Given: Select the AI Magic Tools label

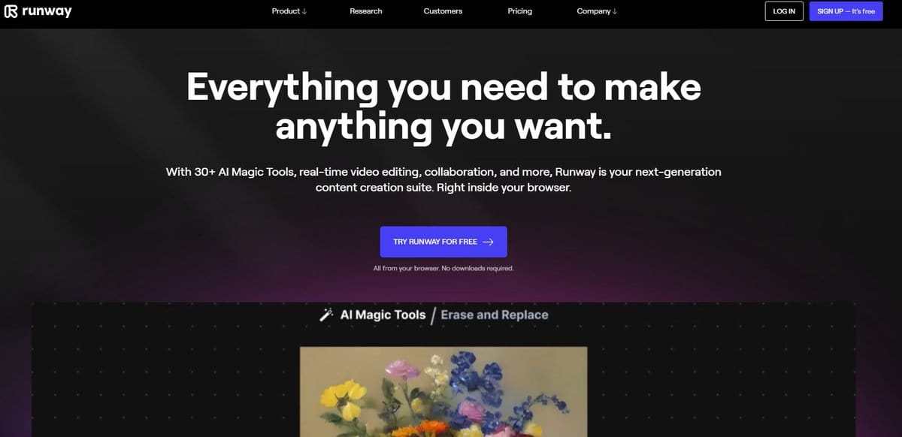Looking at the screenshot, I should [x=383, y=315].
